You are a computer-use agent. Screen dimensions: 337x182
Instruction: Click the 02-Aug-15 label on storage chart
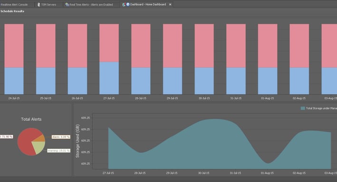299,173
